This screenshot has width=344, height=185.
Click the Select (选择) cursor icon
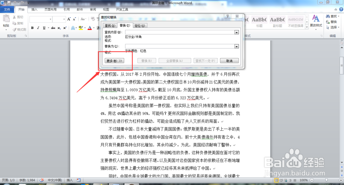pos(328,27)
